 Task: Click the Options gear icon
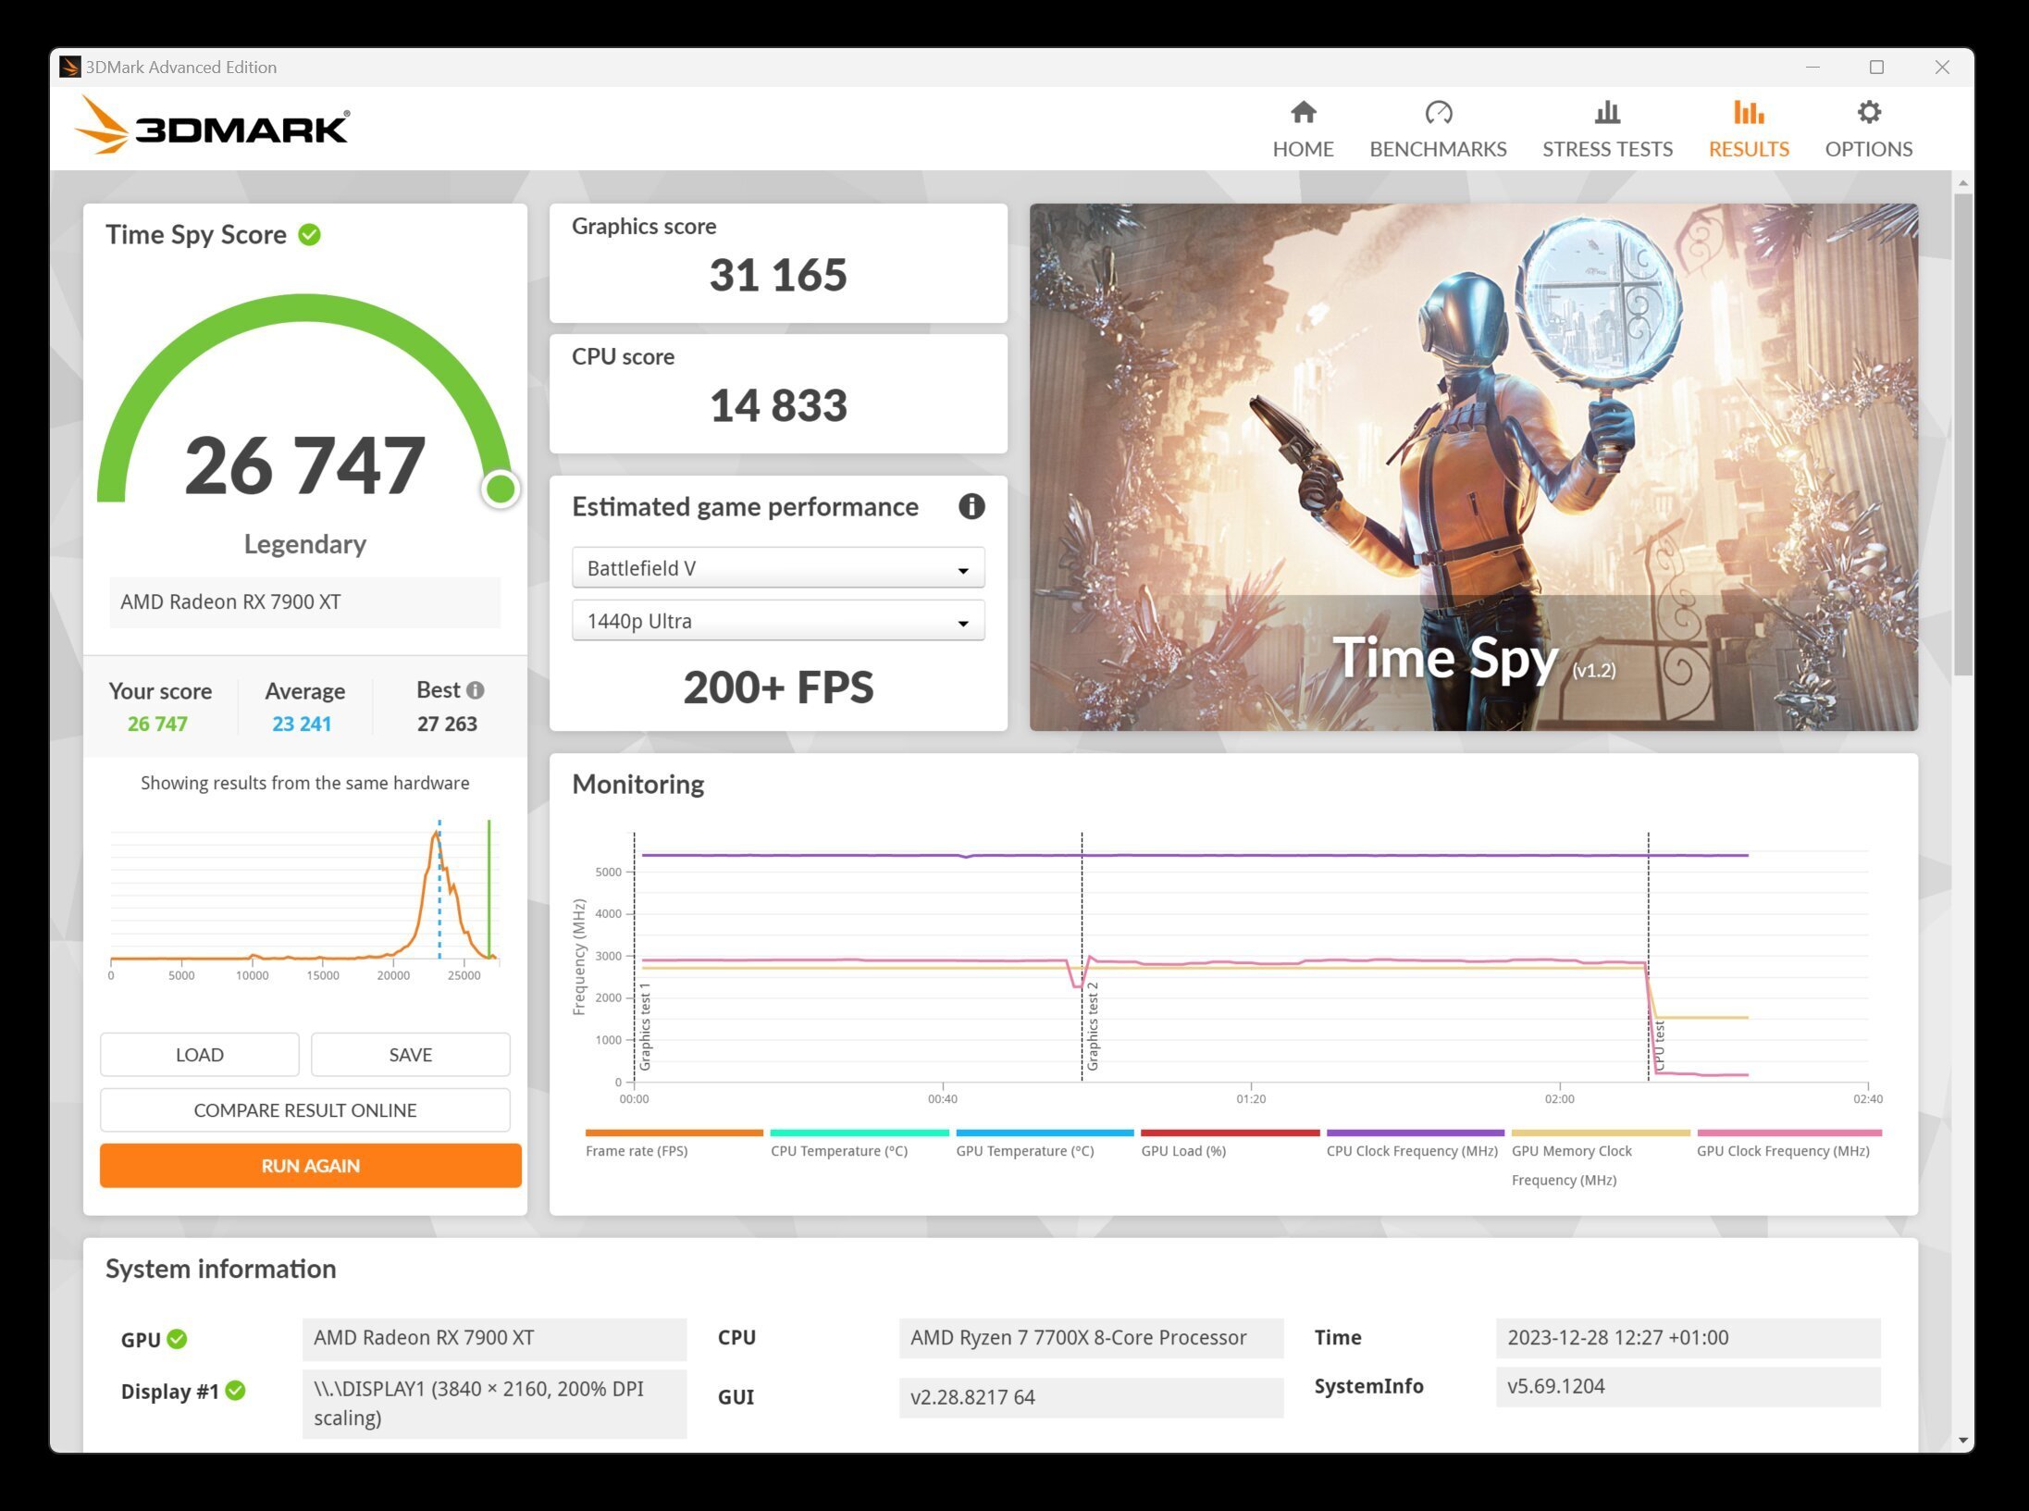point(1868,112)
